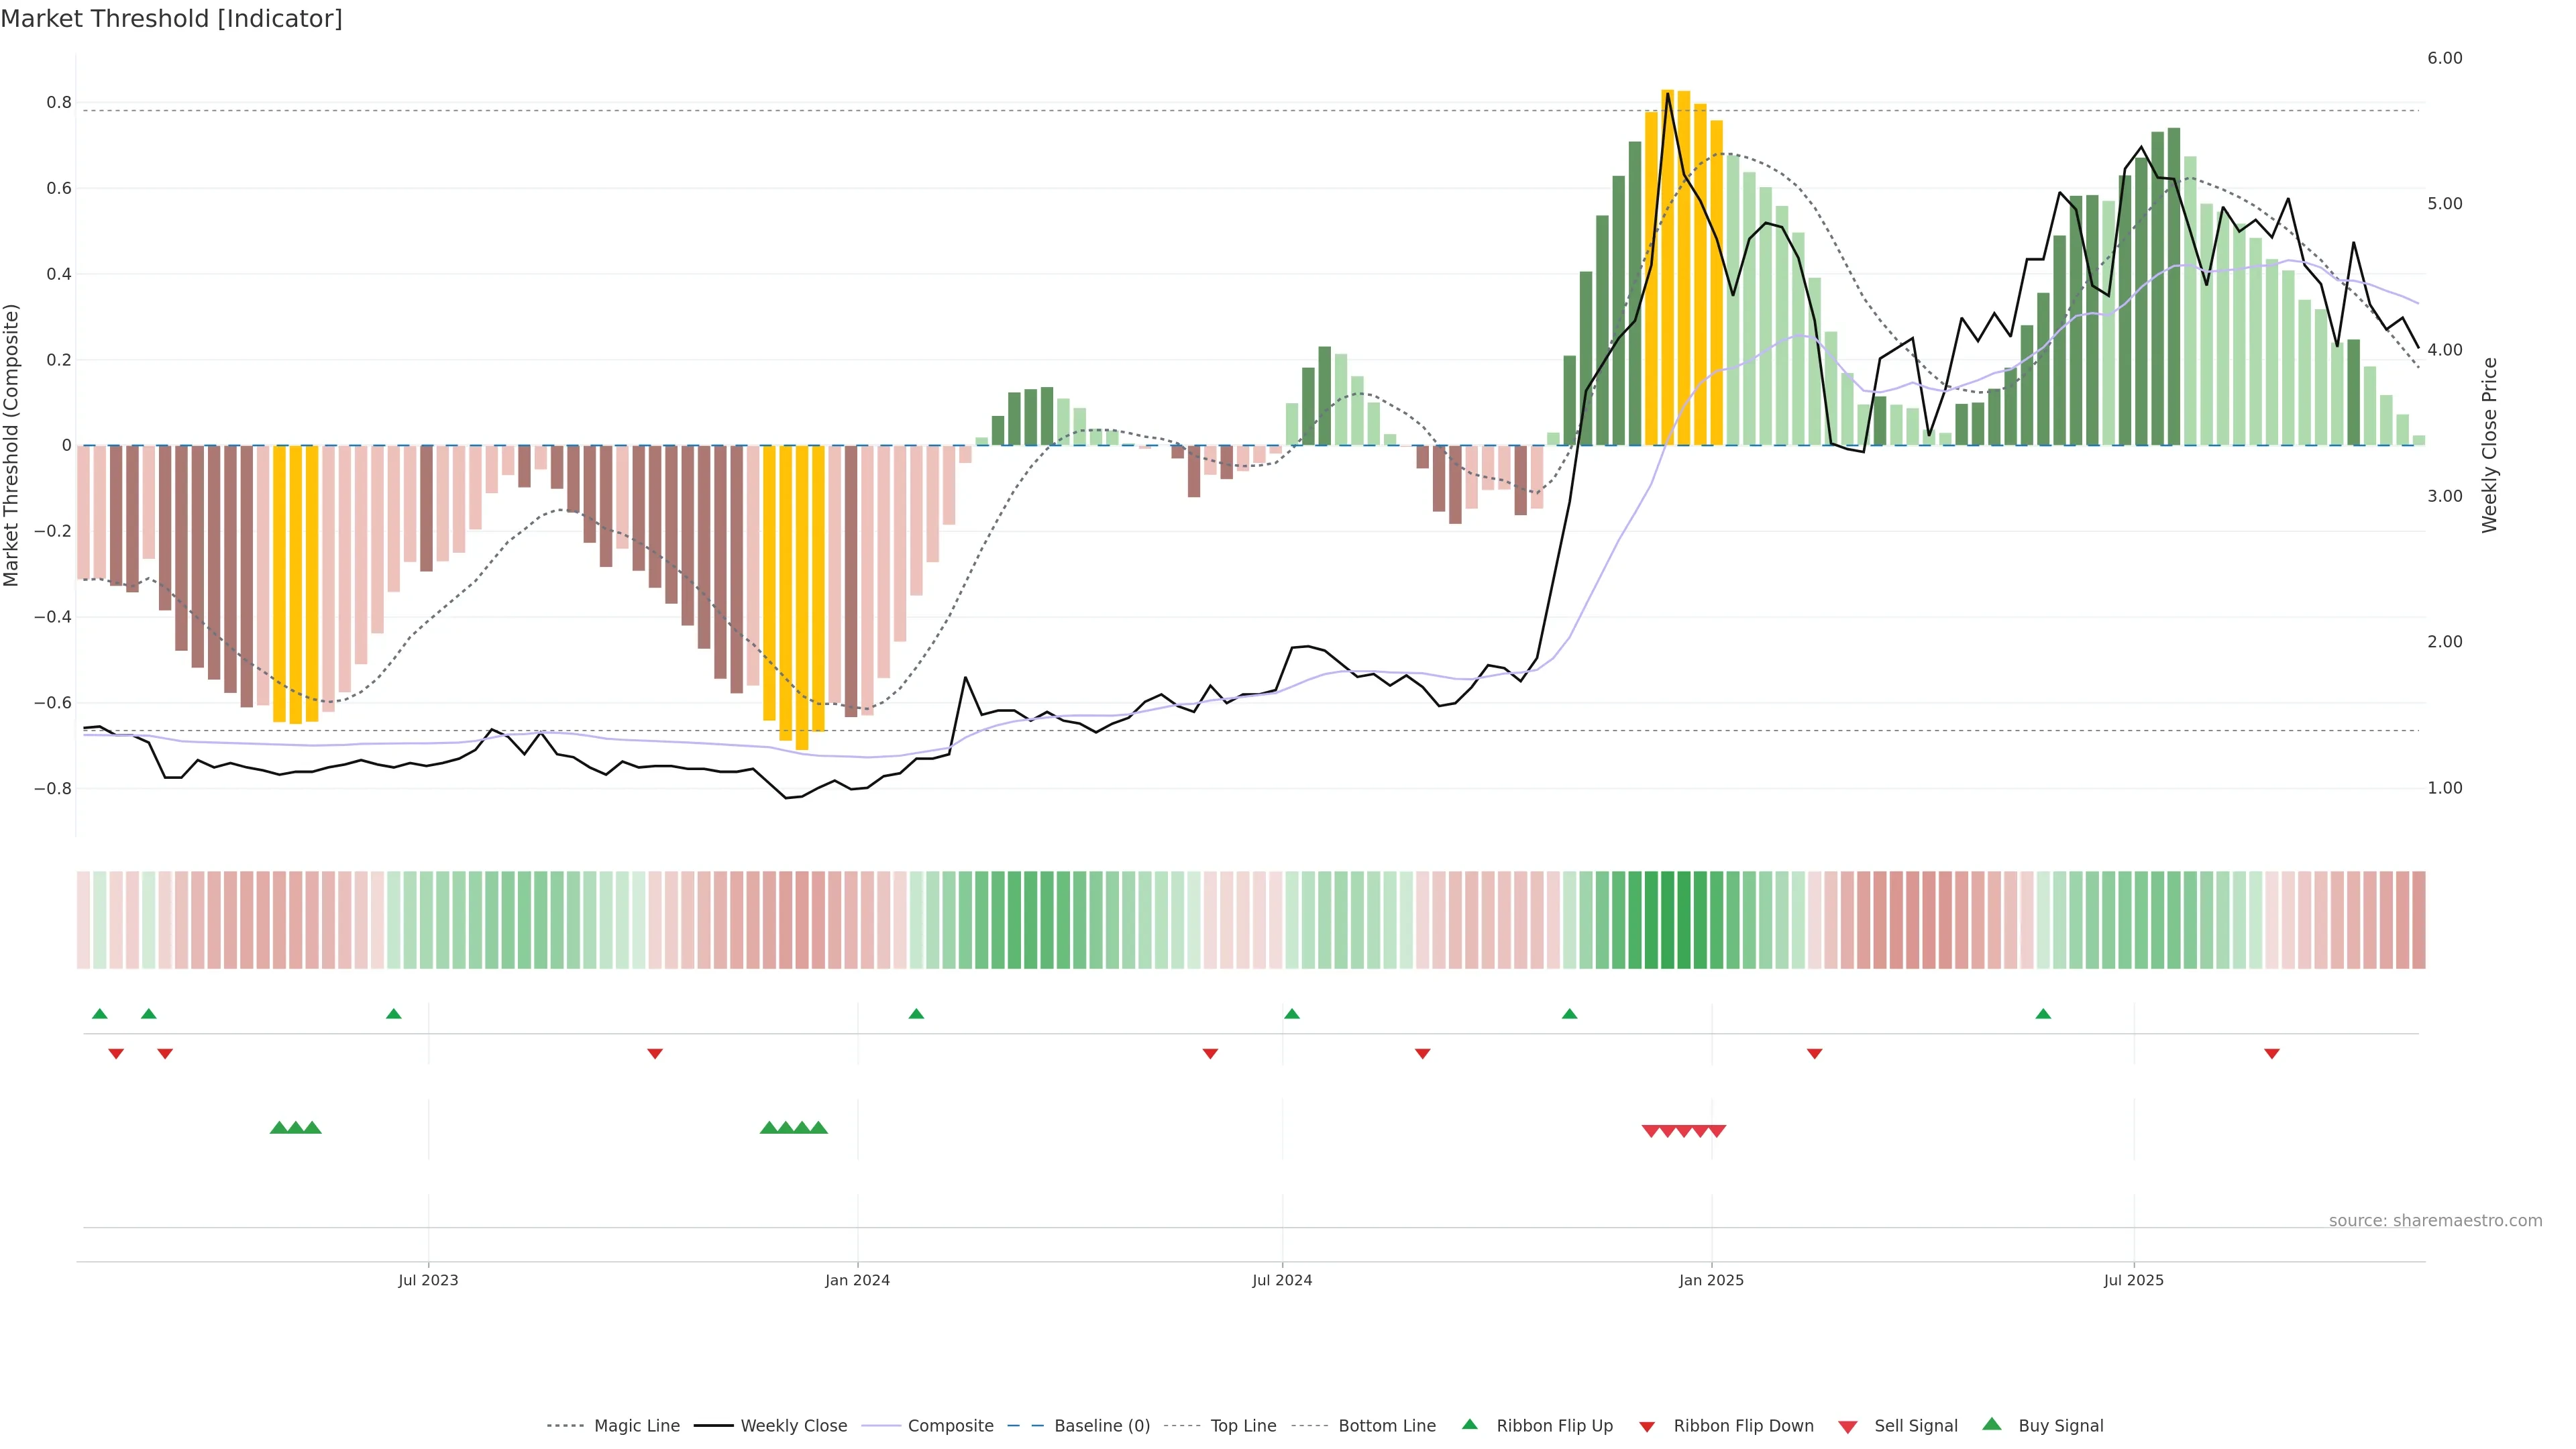Image resolution: width=2576 pixels, height=1449 pixels.
Task: Click the last red flip-down triangle after Jul 2025
Action: (2271, 1053)
